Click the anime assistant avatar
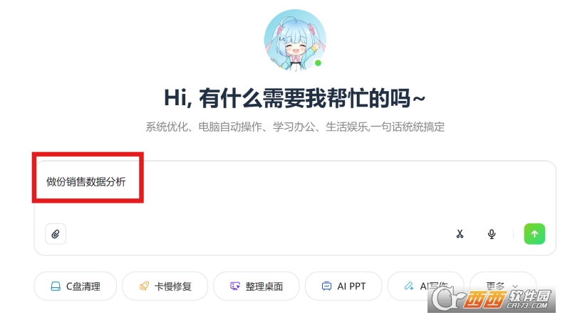The height and width of the screenshot is (320, 570). pos(295,40)
